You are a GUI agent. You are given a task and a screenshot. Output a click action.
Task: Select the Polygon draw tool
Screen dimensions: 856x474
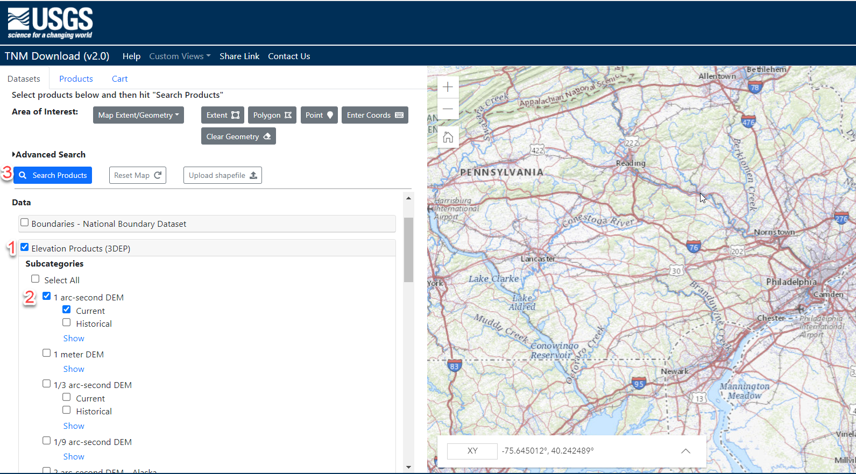tap(272, 115)
